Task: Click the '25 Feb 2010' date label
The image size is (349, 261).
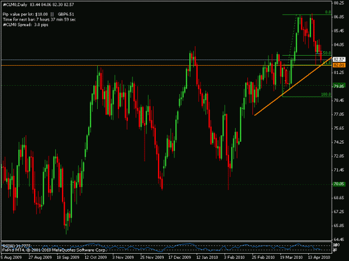Action: click(263, 258)
